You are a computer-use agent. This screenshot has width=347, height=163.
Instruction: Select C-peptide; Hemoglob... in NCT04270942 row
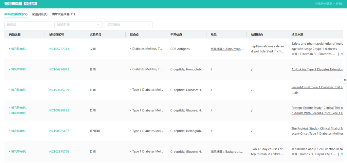click(x=187, y=69)
